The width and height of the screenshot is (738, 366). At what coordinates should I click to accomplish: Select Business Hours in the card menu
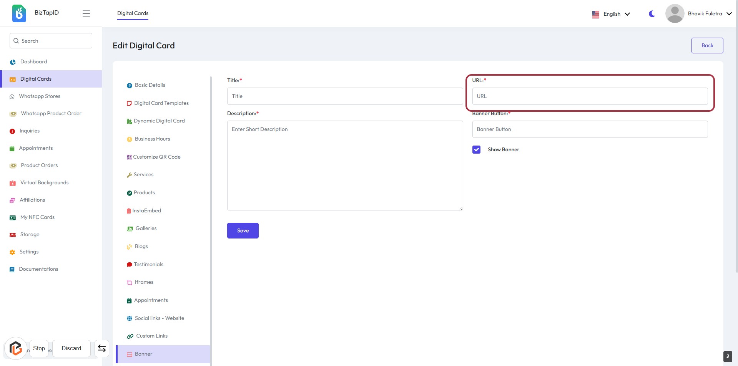tap(152, 139)
